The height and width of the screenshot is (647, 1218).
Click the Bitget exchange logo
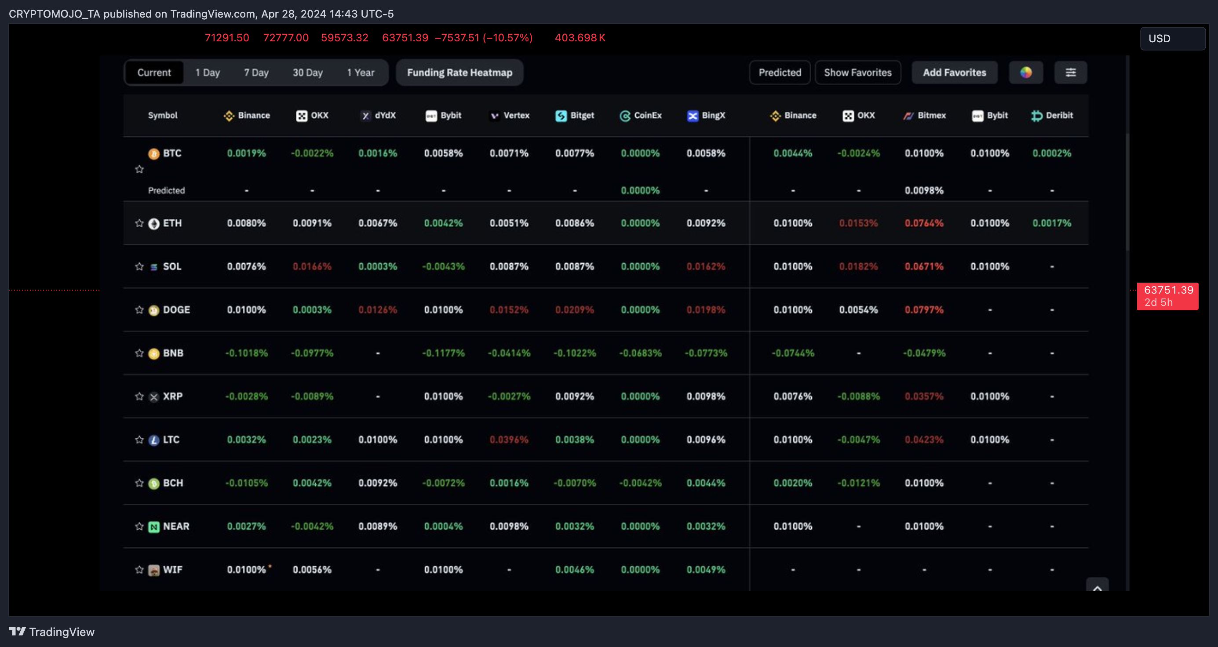561,116
